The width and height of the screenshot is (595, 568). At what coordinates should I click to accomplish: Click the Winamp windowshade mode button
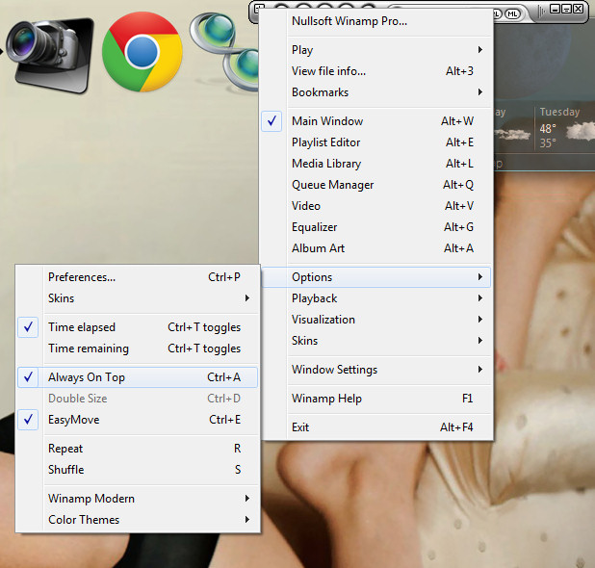(566, 9)
